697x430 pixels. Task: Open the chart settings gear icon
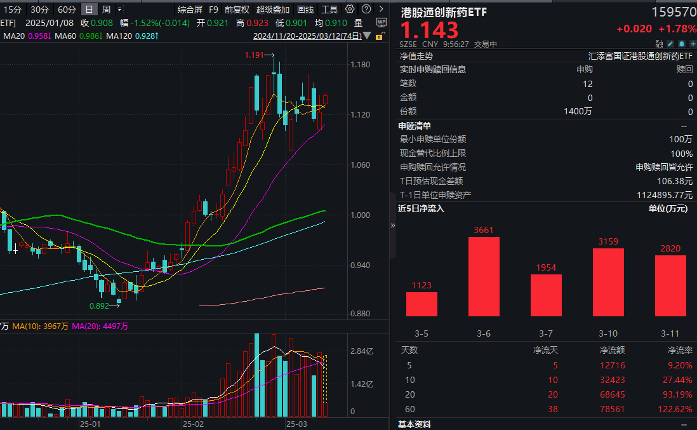pyautogui.click(x=349, y=8)
